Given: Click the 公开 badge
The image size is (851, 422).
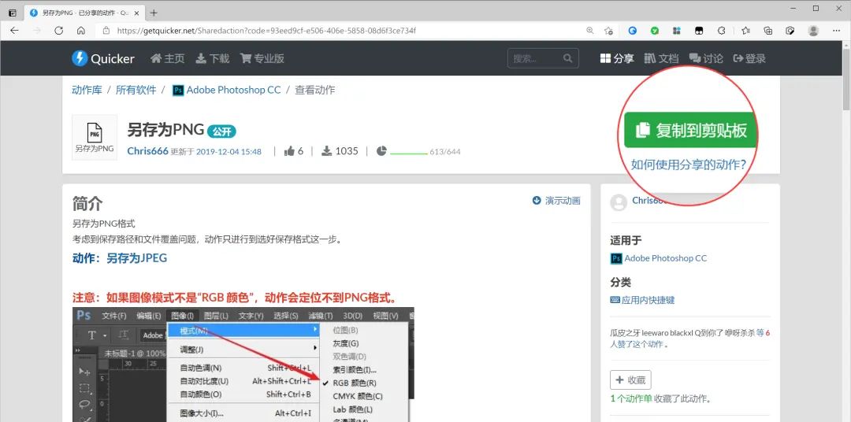Looking at the screenshot, I should [221, 131].
